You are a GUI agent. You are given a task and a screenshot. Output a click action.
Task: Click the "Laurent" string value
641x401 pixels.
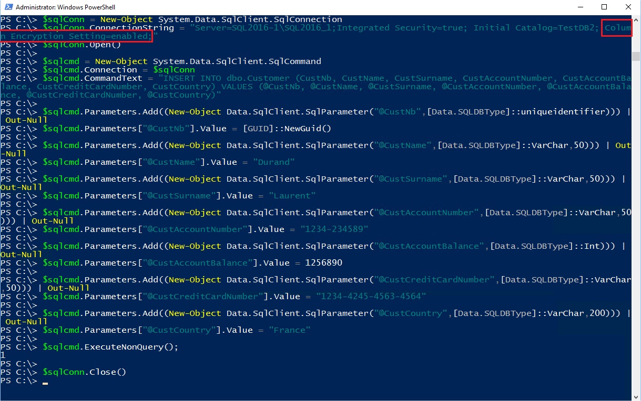[292, 196]
